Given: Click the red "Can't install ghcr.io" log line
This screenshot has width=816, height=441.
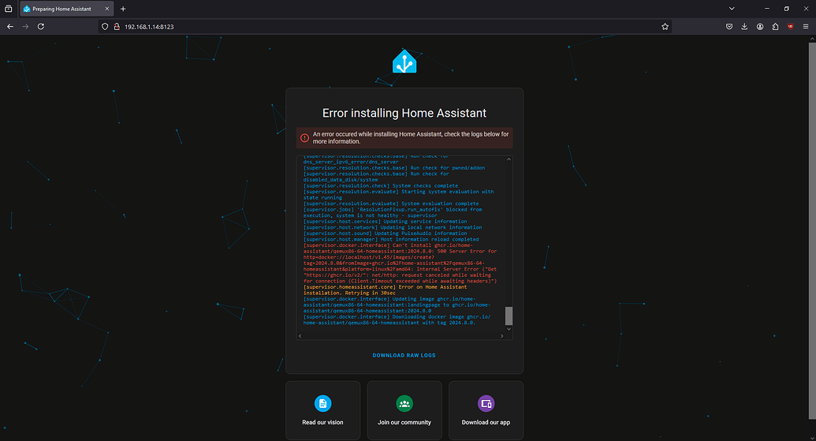Looking at the screenshot, I should pyautogui.click(x=401, y=263).
